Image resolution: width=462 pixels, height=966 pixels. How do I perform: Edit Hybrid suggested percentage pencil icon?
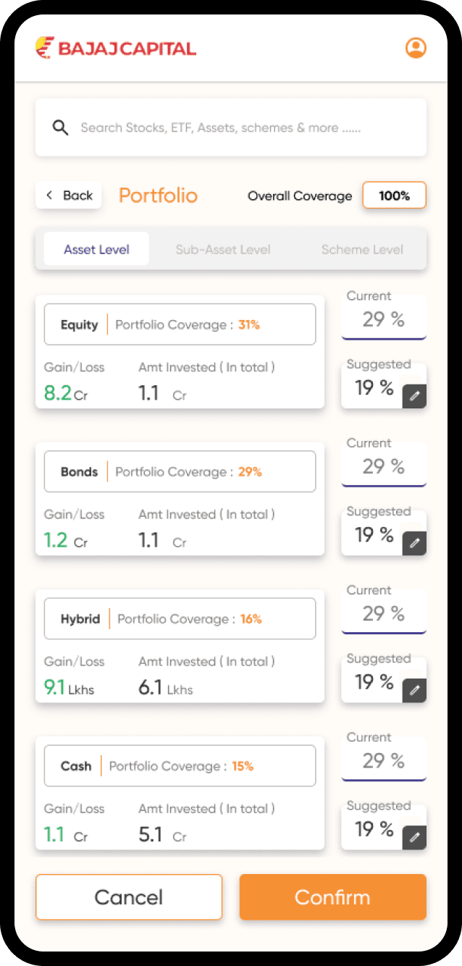coord(414,690)
